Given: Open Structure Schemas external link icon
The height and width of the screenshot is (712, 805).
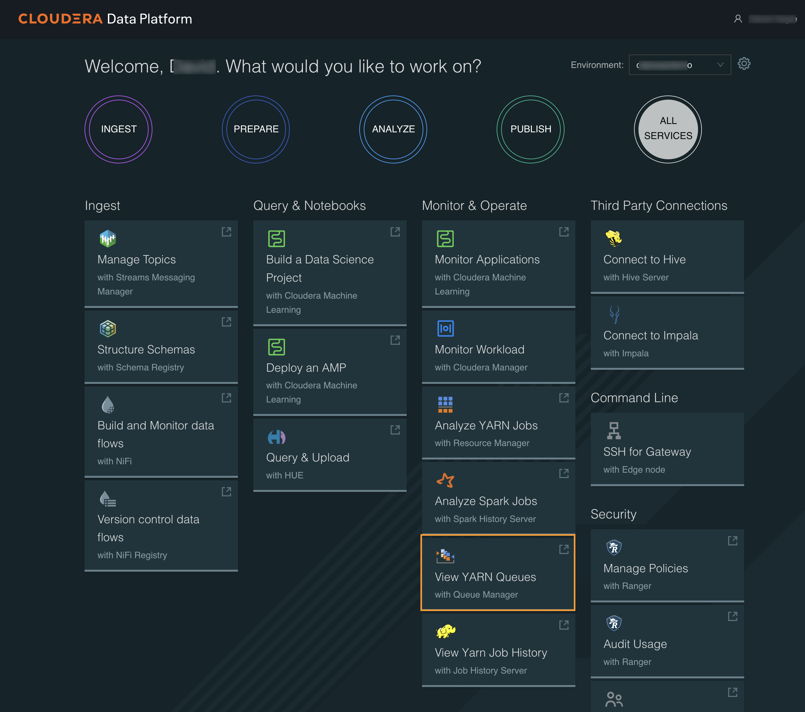Looking at the screenshot, I should tap(226, 322).
